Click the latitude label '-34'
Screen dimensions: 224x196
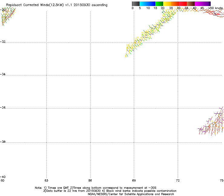point(3,74)
